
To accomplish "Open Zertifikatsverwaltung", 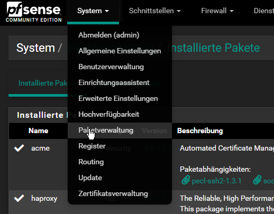I will pos(120,193).
